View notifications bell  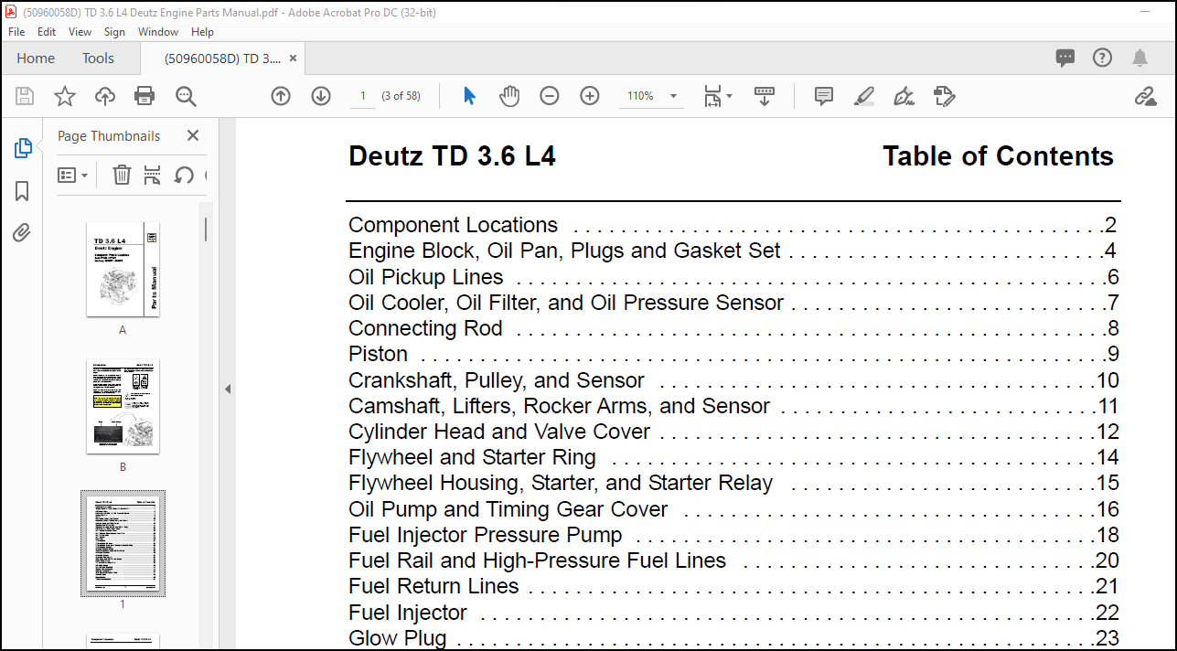click(1140, 58)
